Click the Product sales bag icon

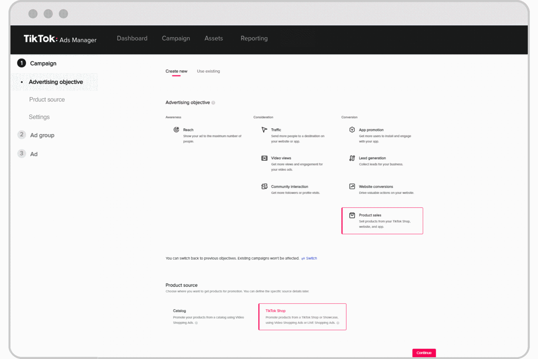coord(352,215)
